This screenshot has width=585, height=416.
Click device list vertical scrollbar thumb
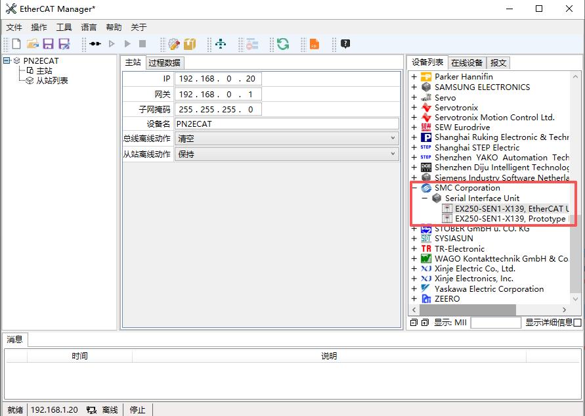[x=575, y=254]
